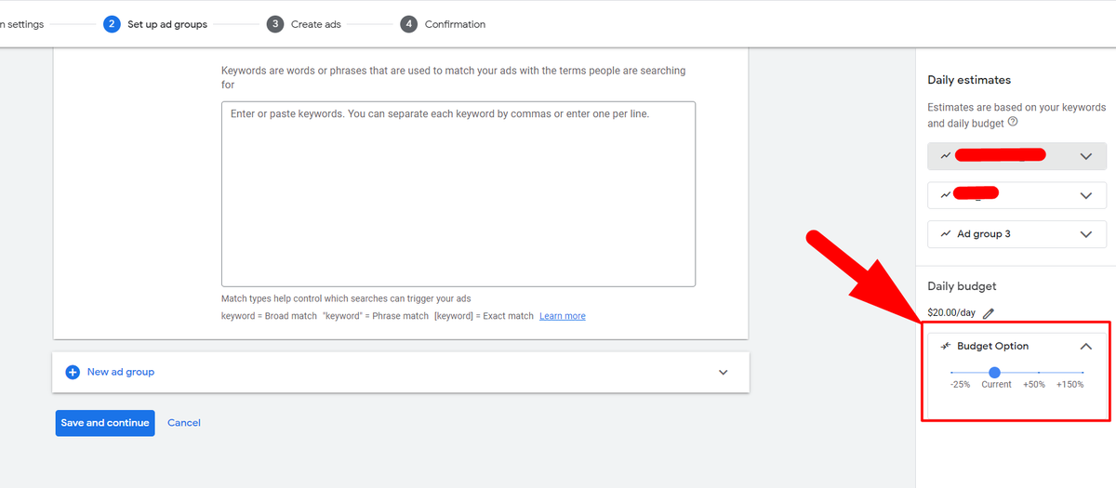Click Save and continue
This screenshot has height=488, width=1116.
(105, 423)
